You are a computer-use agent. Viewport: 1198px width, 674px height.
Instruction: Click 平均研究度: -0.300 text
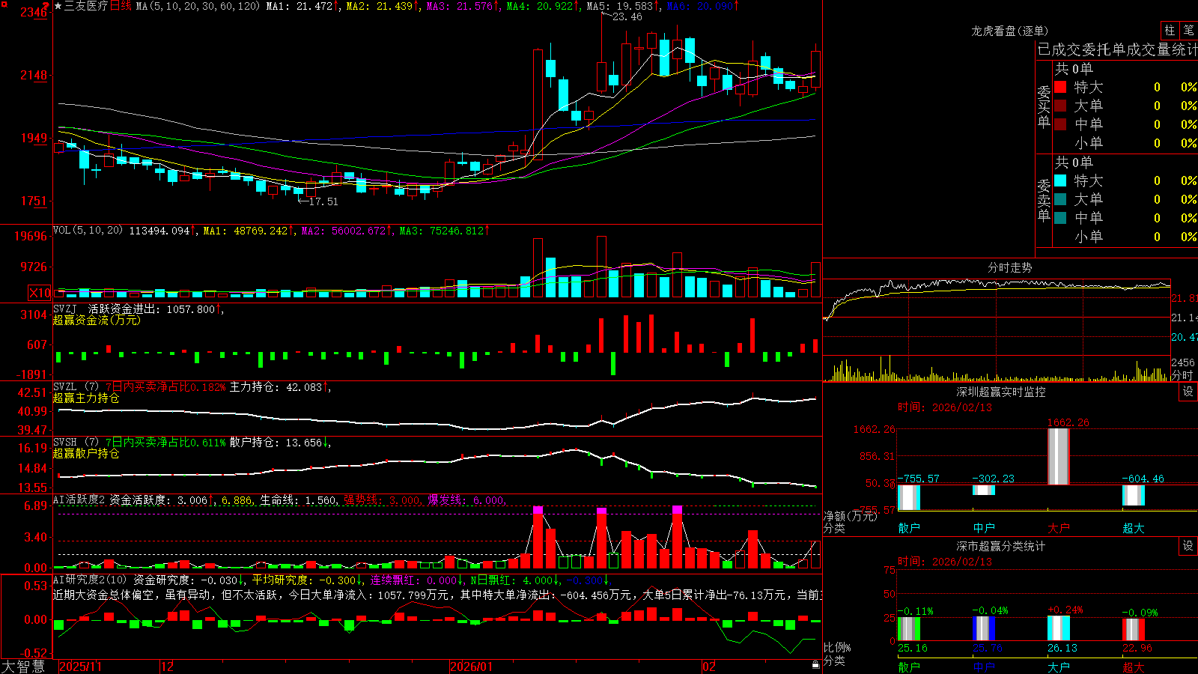(x=304, y=580)
